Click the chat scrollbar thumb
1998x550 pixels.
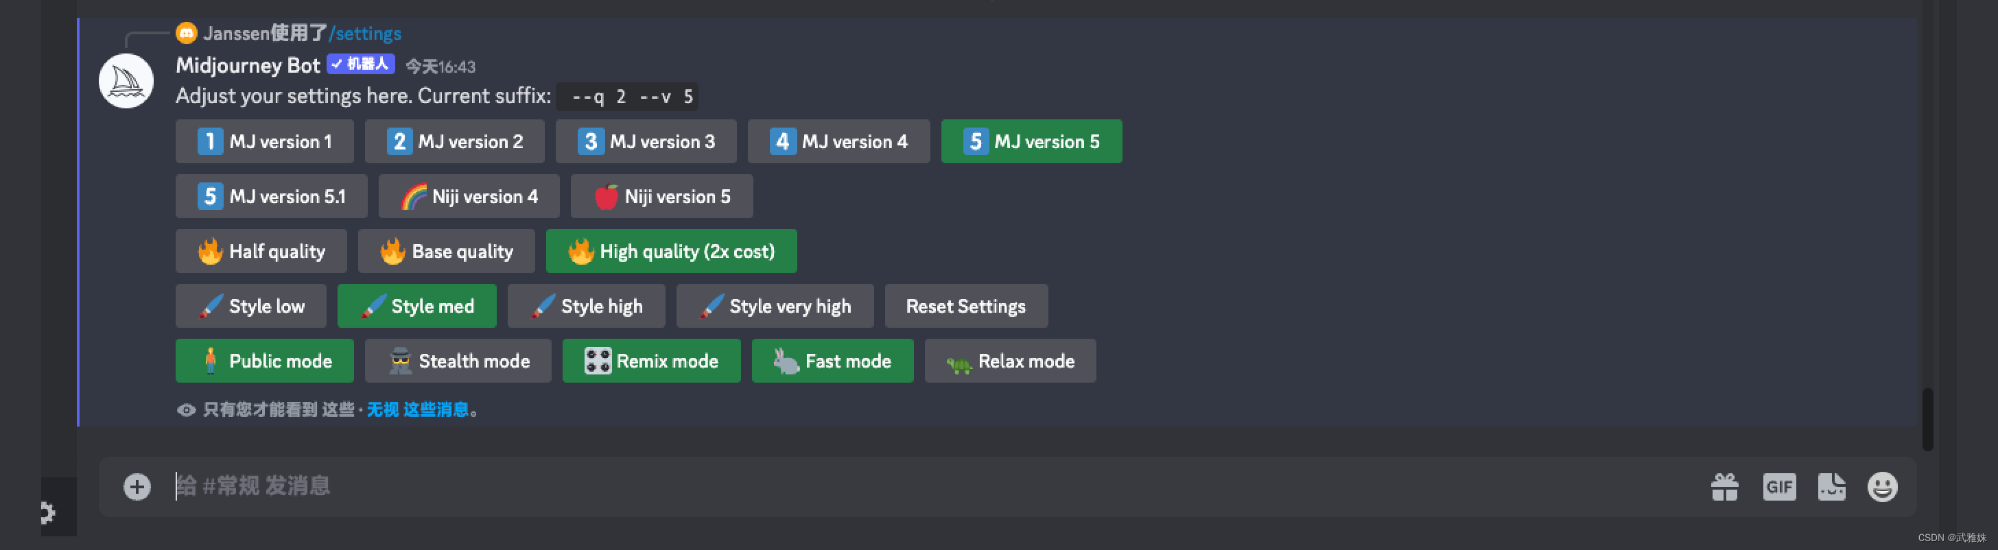[1927, 419]
